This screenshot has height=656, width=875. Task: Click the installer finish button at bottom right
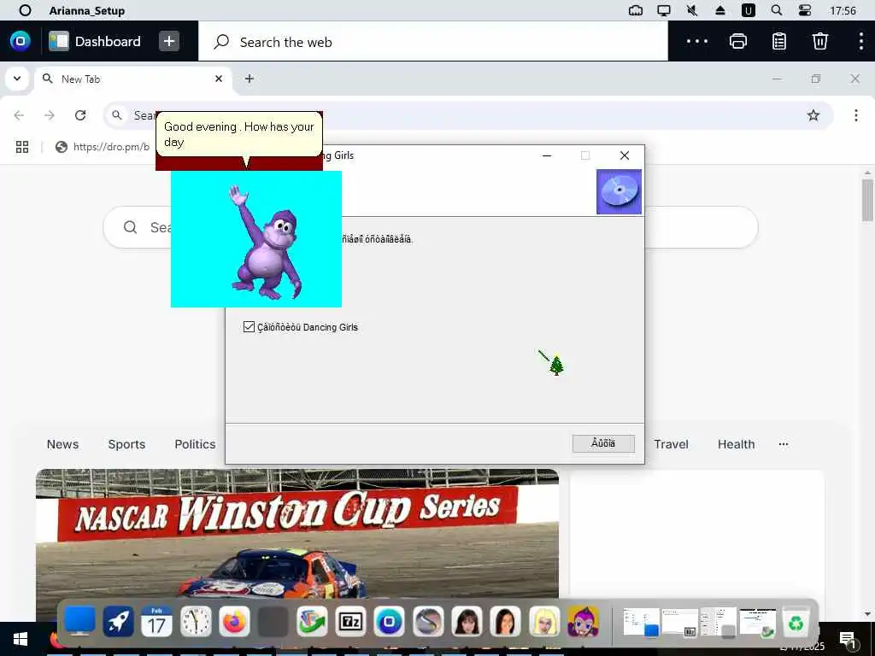[603, 443]
